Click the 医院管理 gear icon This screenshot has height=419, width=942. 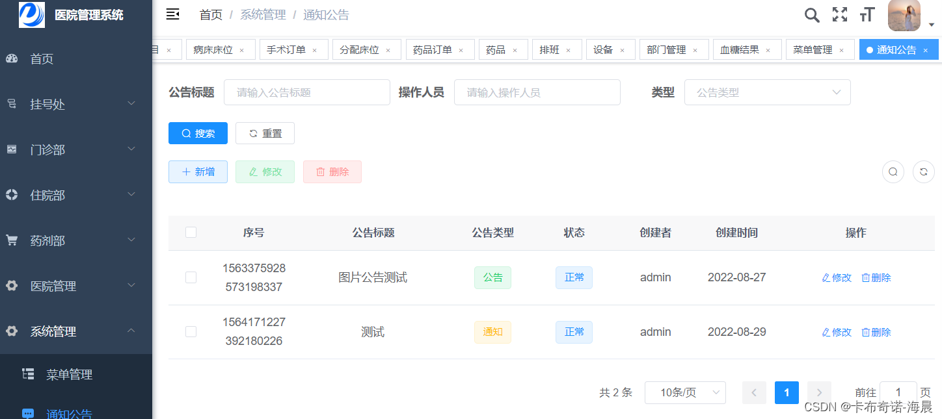click(x=12, y=286)
